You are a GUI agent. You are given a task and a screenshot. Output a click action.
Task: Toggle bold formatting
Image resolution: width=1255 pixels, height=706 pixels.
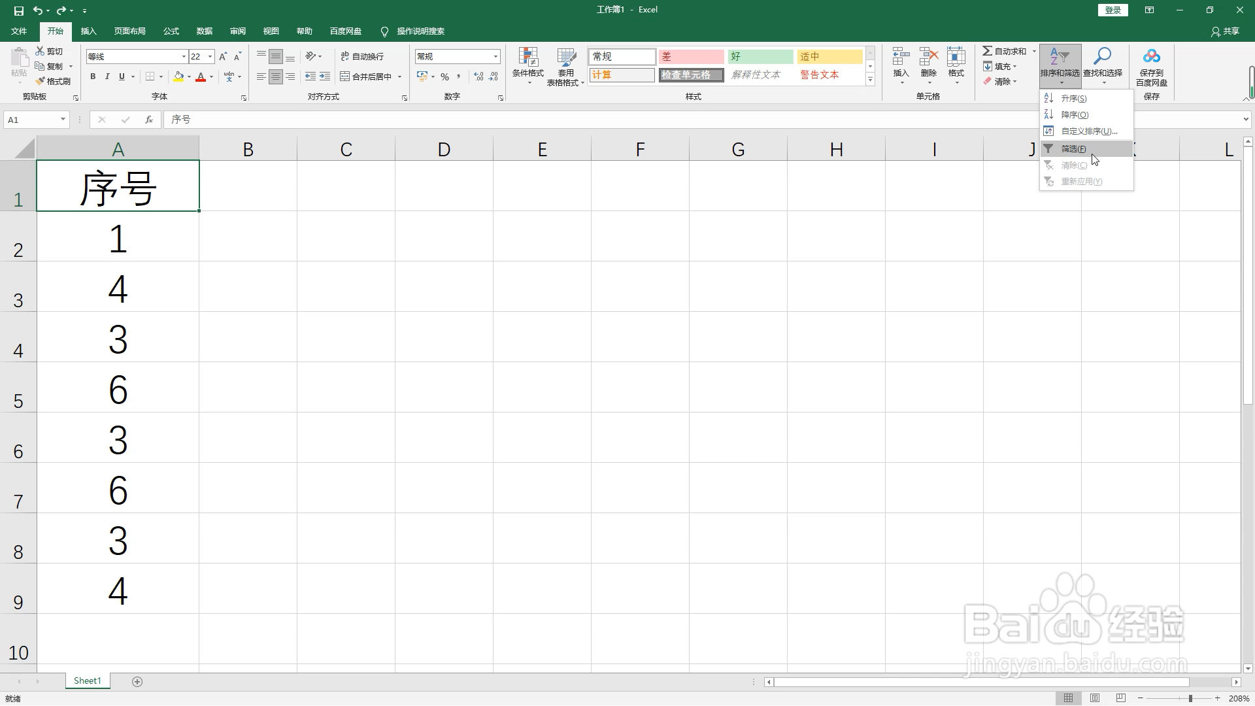click(93, 77)
